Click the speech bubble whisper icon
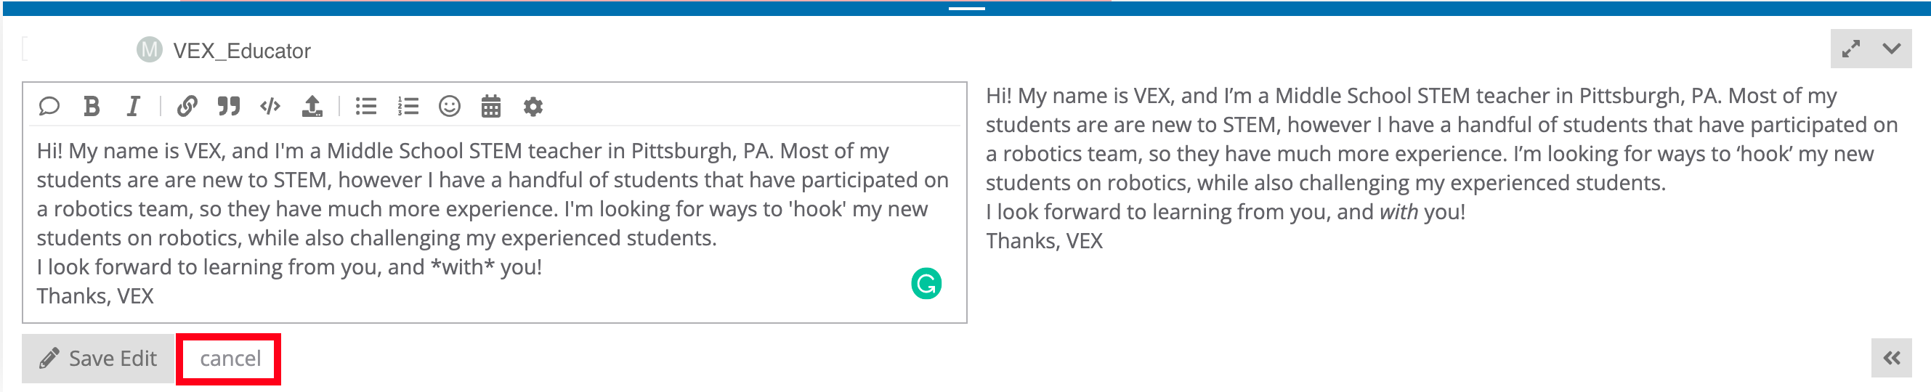Viewport: 1931px width, 392px height. click(x=49, y=107)
